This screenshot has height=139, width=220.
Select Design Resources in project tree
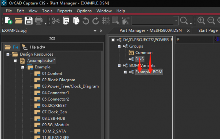[x=37, y=54]
